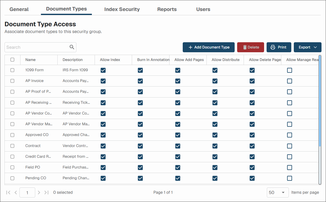Click the red Delete button
Screen dimensions: 326x202
click(251, 47)
